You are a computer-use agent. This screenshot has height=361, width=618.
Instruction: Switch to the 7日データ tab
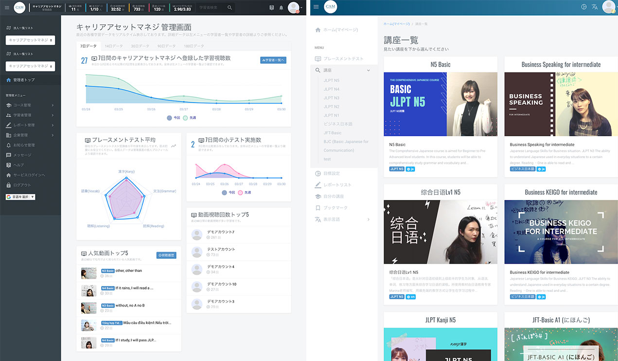click(x=88, y=46)
